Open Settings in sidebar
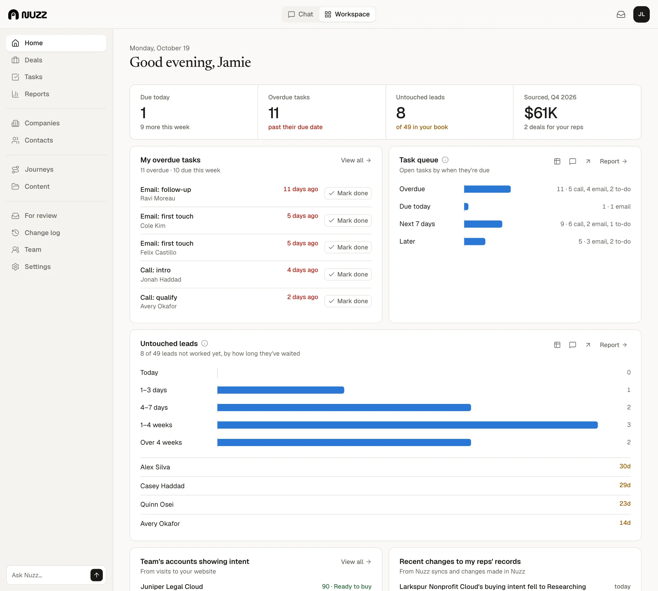This screenshot has height=591, width=658. tap(56, 267)
